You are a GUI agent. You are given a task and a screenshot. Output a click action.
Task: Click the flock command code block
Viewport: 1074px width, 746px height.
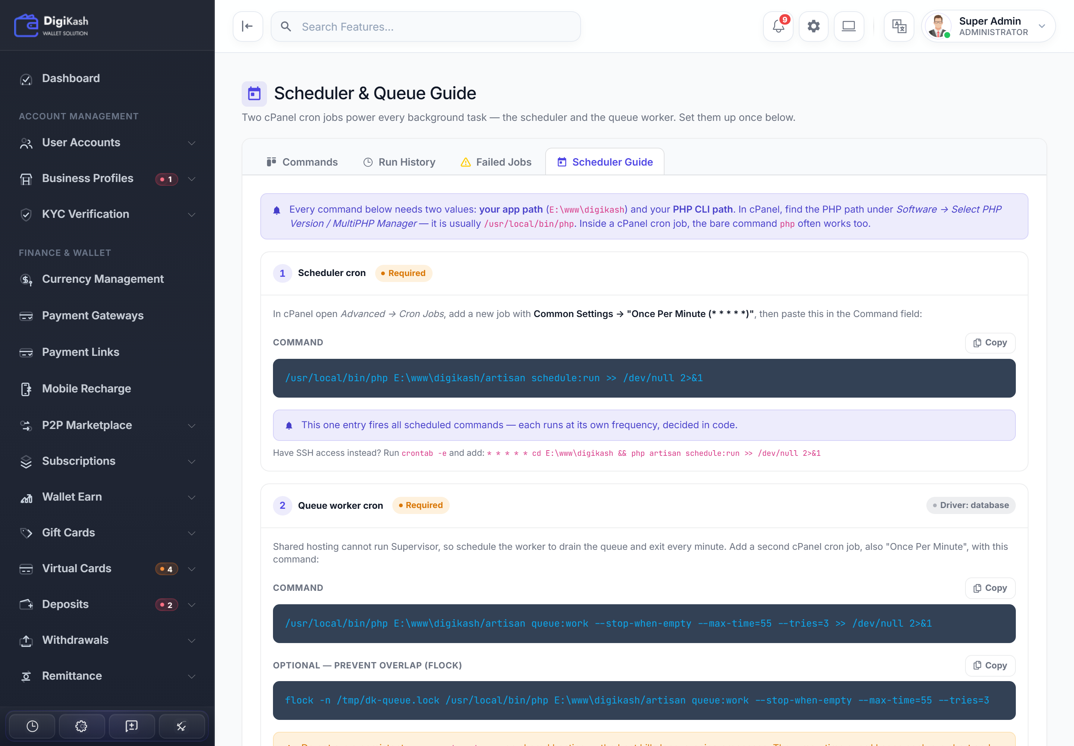point(644,700)
